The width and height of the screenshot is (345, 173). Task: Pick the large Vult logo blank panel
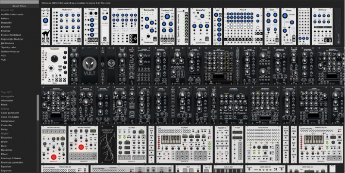pos(90,66)
